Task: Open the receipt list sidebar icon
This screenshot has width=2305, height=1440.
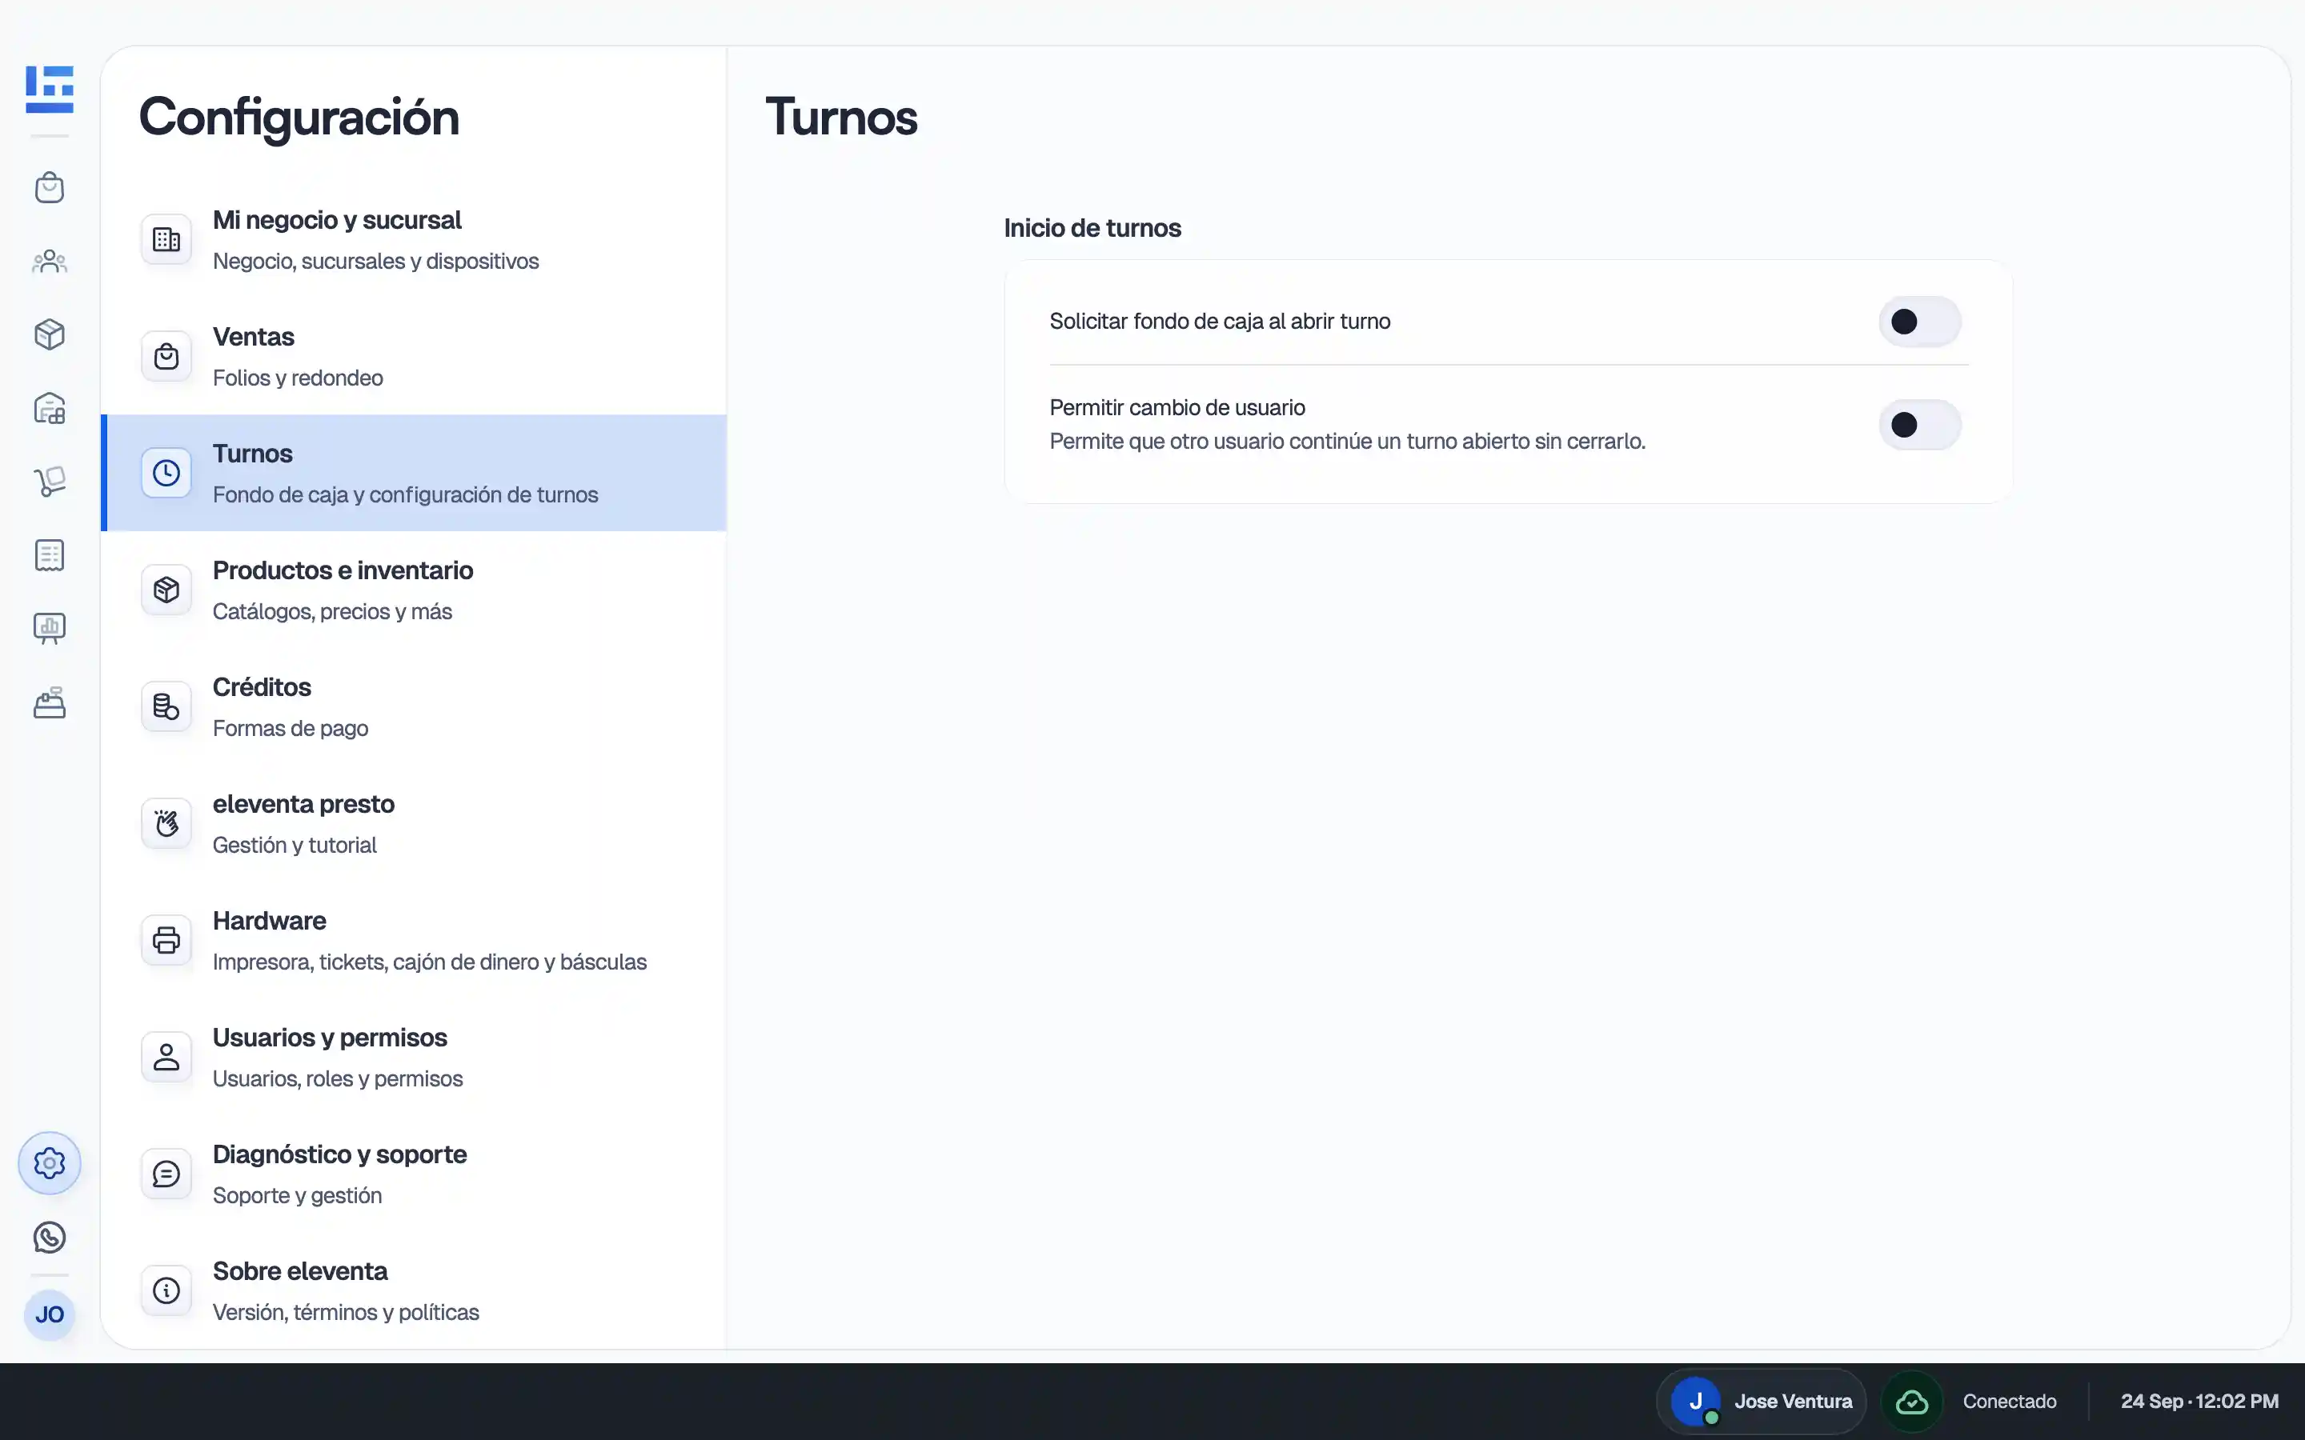Action: pos(50,555)
